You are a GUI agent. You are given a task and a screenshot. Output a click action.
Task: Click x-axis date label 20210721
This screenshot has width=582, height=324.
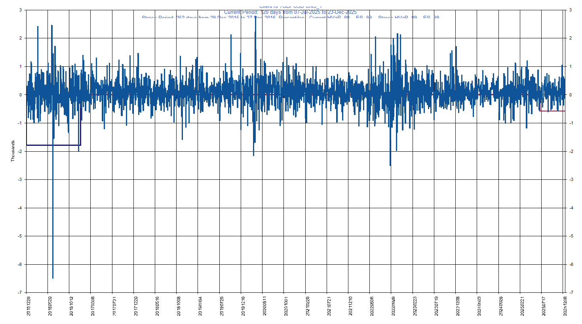click(329, 306)
